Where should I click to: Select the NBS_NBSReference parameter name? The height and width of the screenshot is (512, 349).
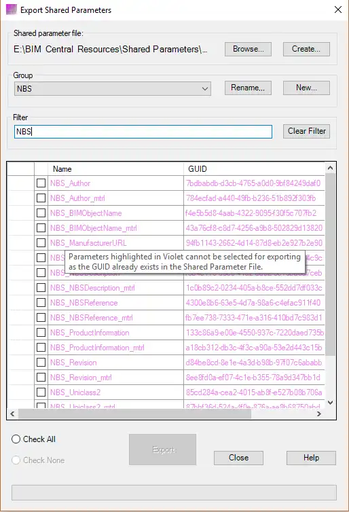[84, 303]
